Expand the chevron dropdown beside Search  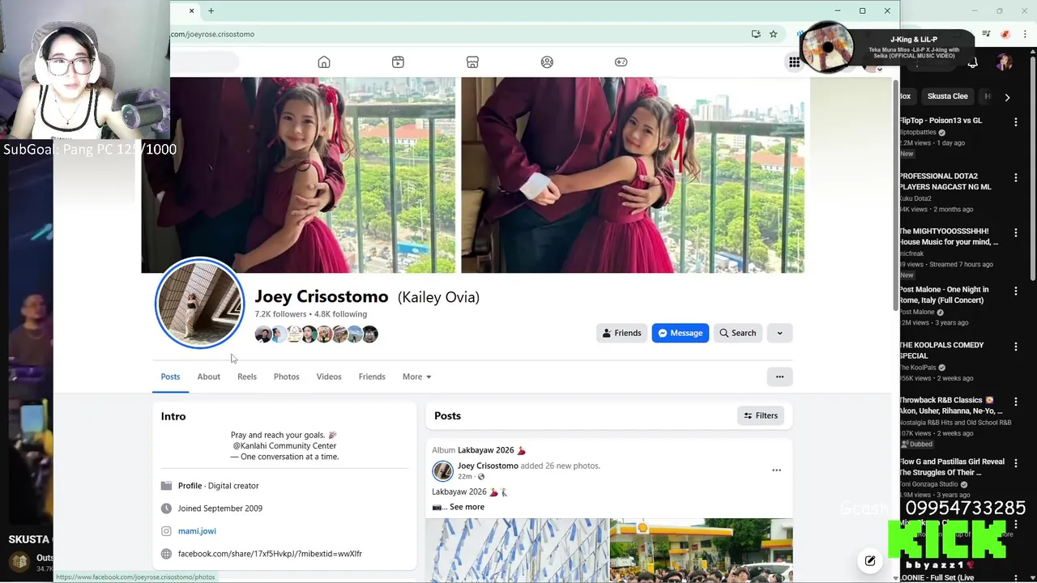click(x=779, y=333)
